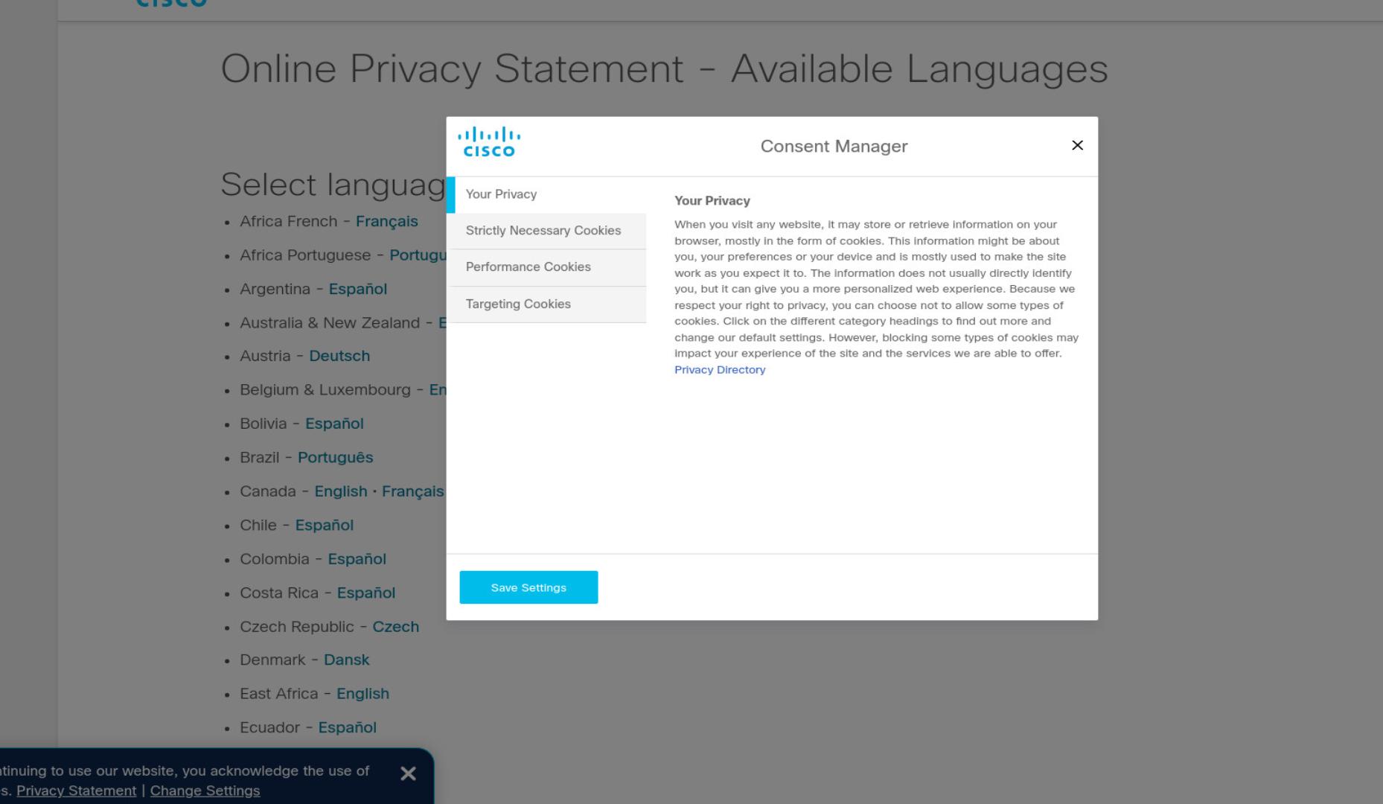The width and height of the screenshot is (1383, 804).
Task: Choose Português for Brazil
Action: coord(336,458)
